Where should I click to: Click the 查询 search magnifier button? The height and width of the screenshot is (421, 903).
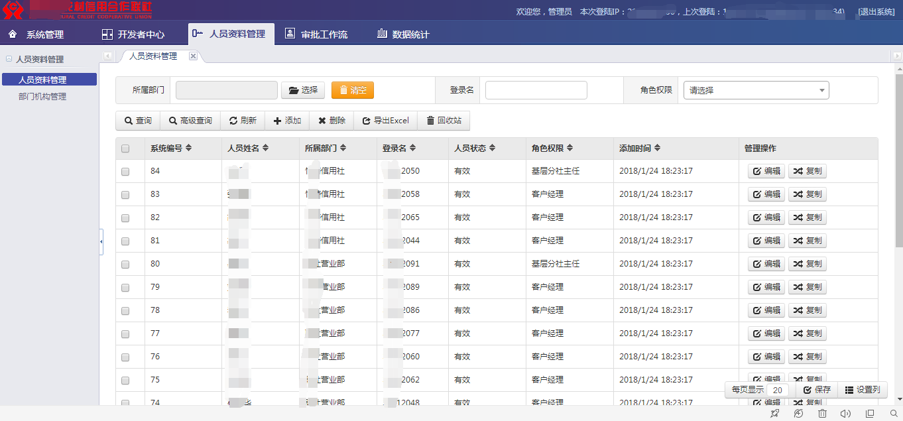(x=138, y=121)
